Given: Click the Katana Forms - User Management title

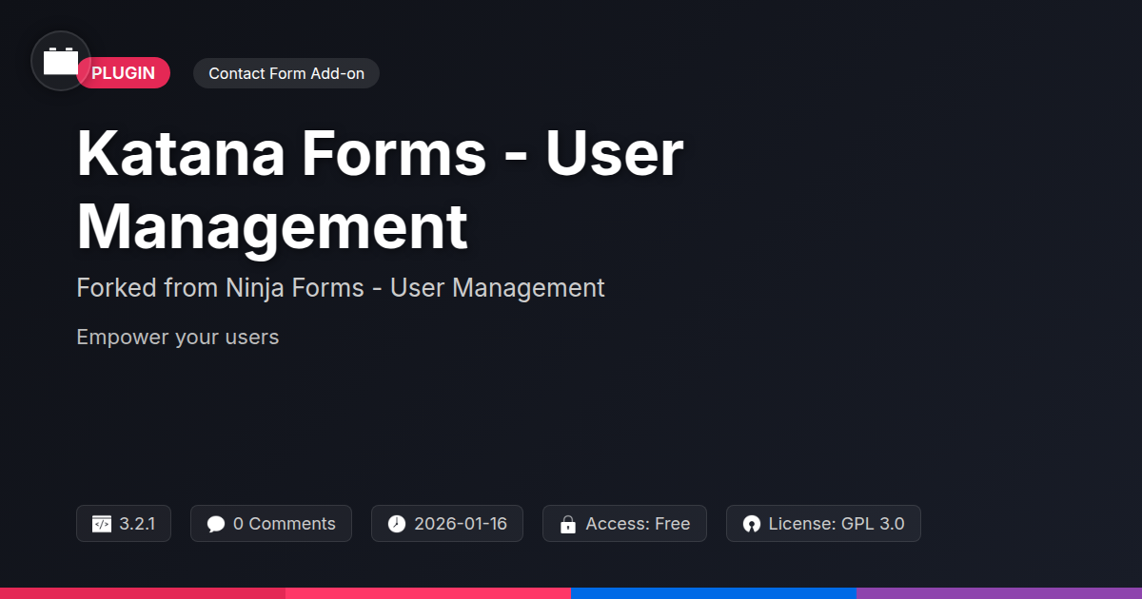Looking at the screenshot, I should click(x=380, y=190).
